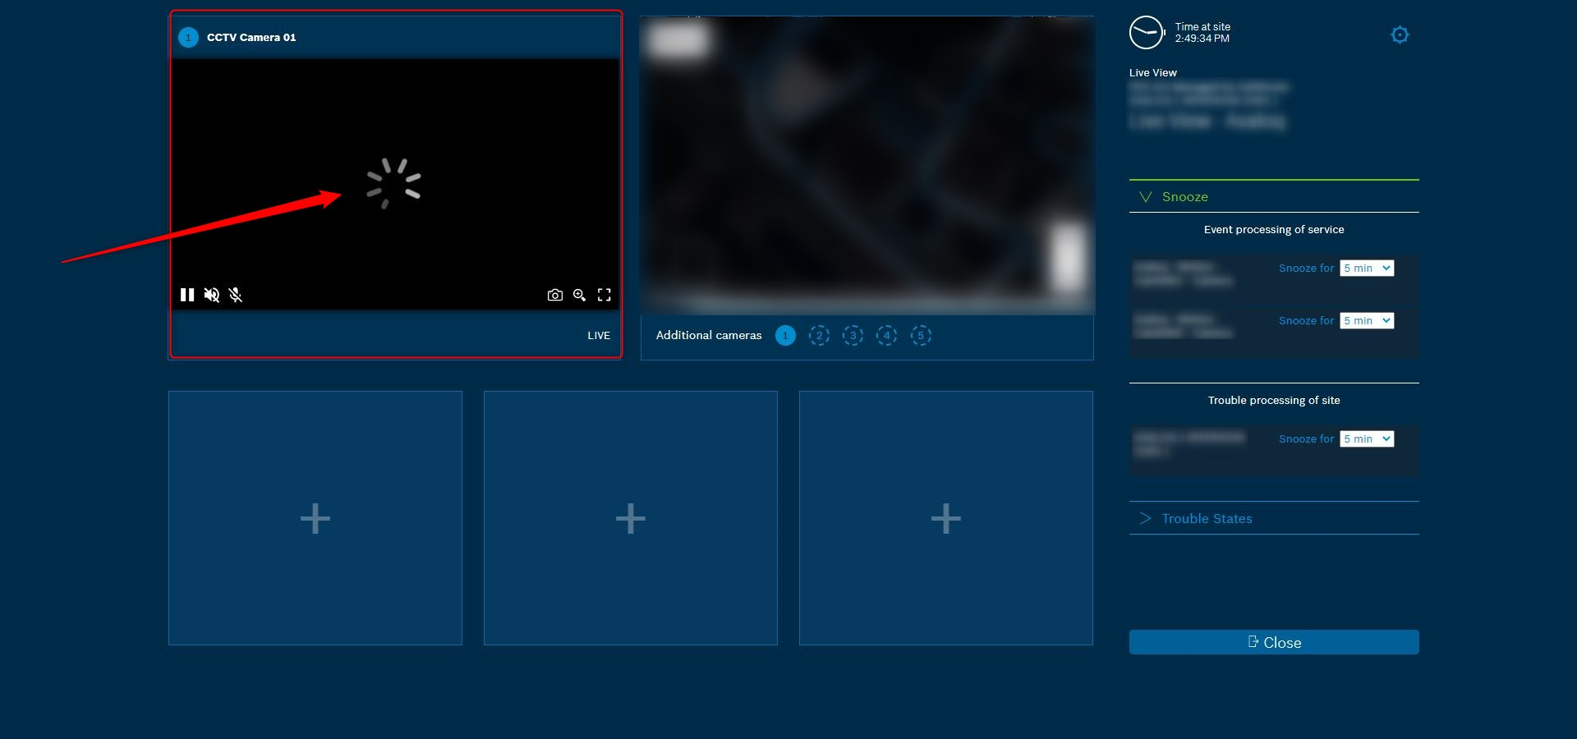Open second event processing snooze duration dropdown
Screen dimensions: 1577x739
[x=1367, y=321]
